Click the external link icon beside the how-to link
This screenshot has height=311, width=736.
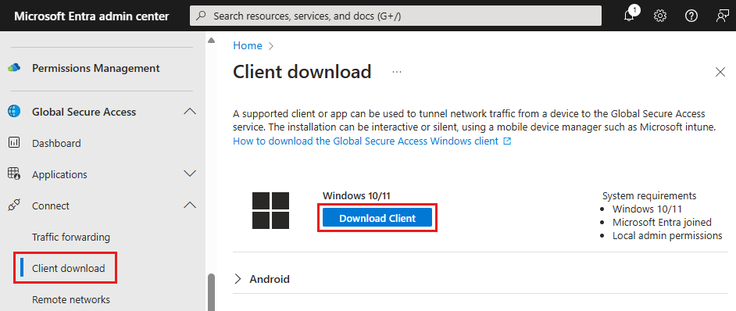pos(506,141)
